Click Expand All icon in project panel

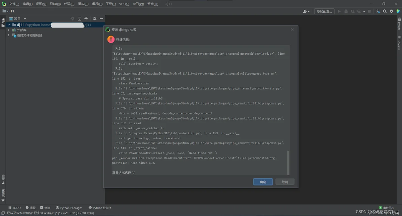pyautogui.click(x=79, y=19)
